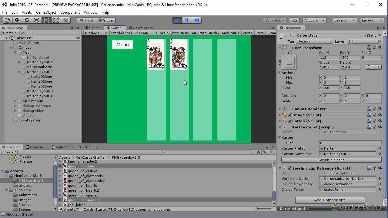
Task: Expand Spielmenue in Hierarchy
Action: coord(15,101)
